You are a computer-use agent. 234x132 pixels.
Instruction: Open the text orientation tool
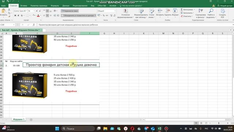point(55,11)
